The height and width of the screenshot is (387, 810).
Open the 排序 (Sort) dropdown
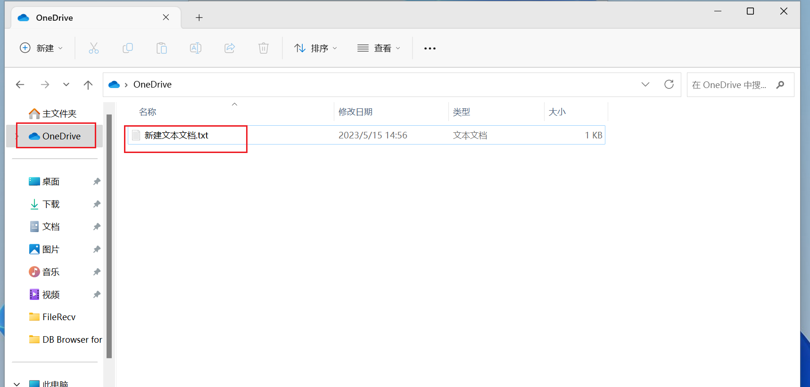point(315,48)
